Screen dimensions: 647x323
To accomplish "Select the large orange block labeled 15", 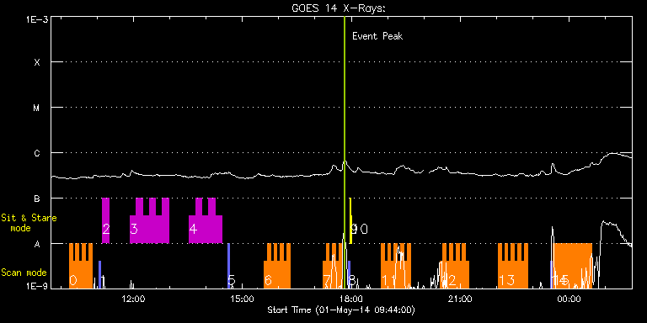I will 573,266.
